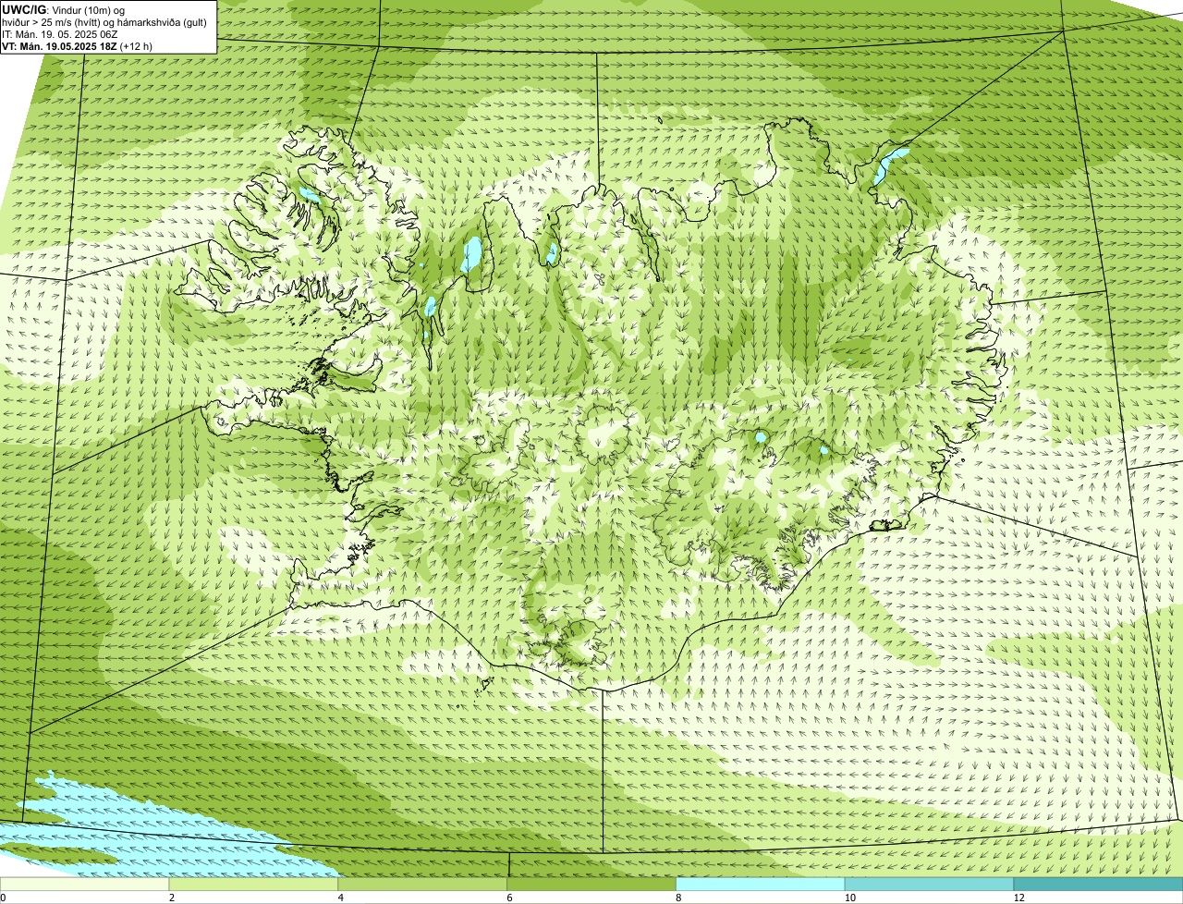Click the color scale label "6"
Image resolution: width=1183 pixels, height=904 pixels.
pos(508,898)
